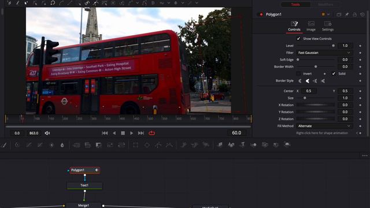Image resolution: width=370 pixels, height=208 pixels.
Task: Add keyframe for the Soft Edge parameter
Action: (x=360, y=60)
